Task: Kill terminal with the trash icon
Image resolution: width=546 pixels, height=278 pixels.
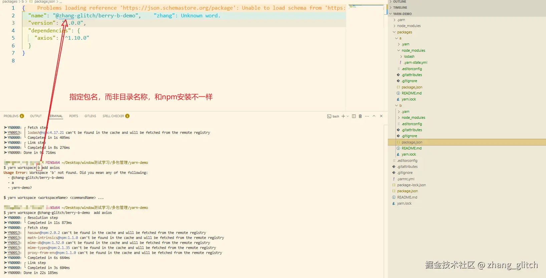Action: pos(360,116)
